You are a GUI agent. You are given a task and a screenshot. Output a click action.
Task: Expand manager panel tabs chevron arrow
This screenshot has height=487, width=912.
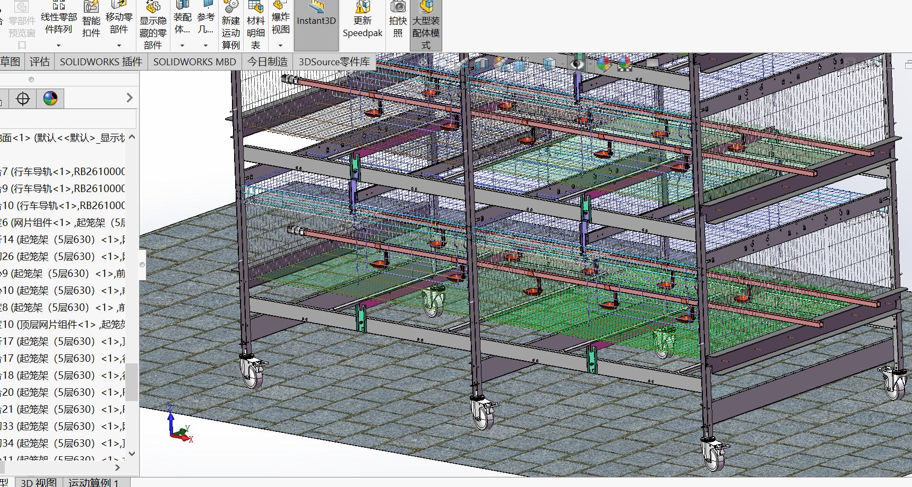(130, 98)
